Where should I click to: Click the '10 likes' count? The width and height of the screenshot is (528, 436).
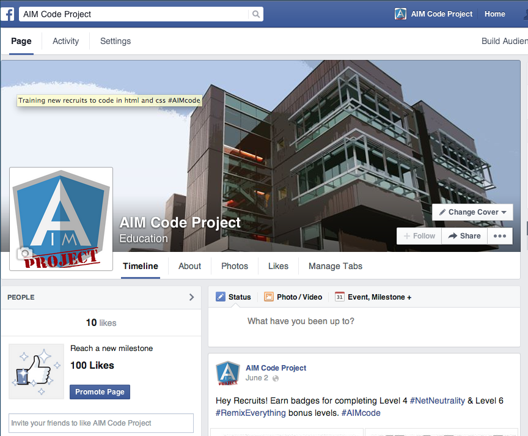click(x=101, y=323)
